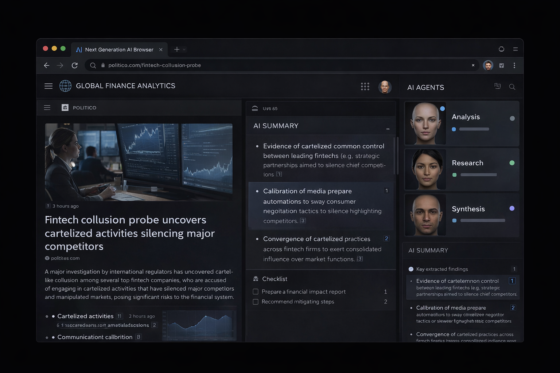This screenshot has width=560, height=373.
Task: Click the politico.com source link
Action: 65,258
